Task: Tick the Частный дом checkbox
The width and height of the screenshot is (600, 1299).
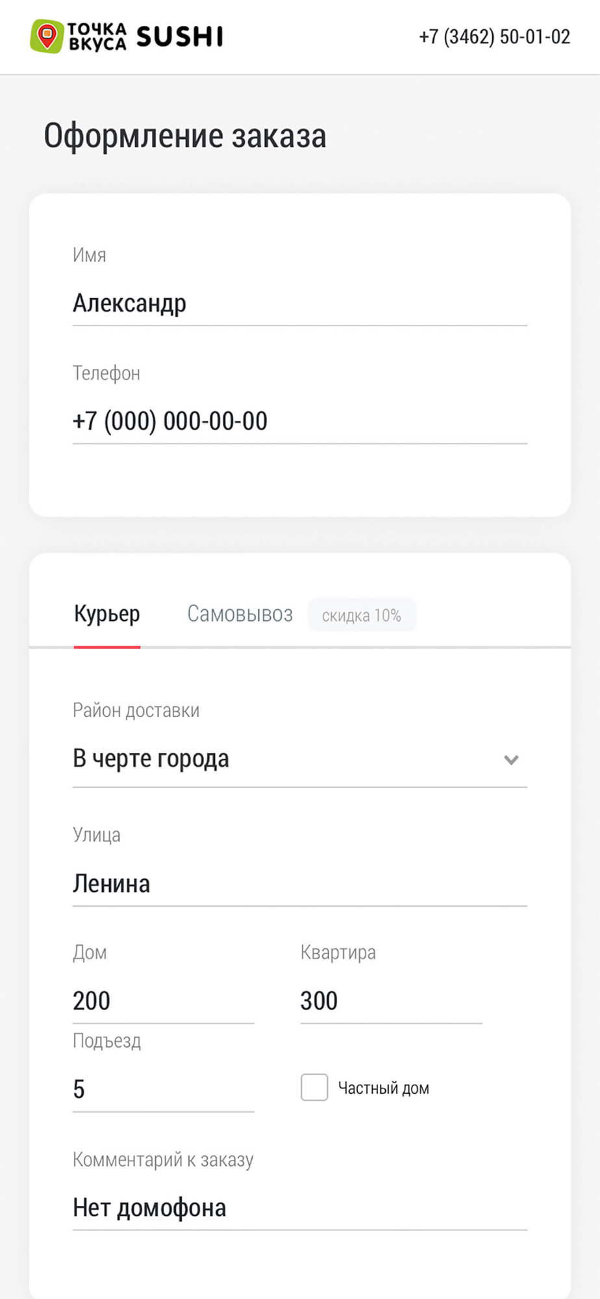Action: click(314, 1087)
